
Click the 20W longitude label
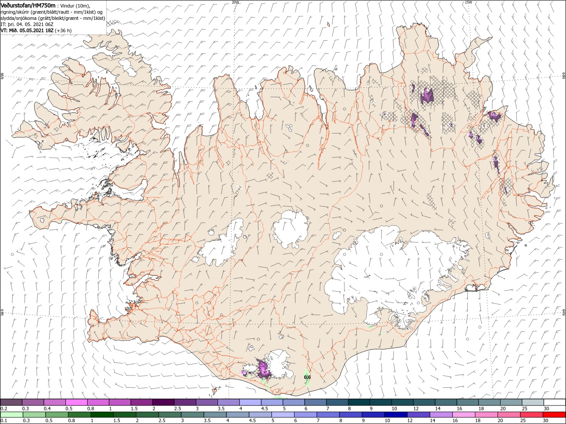point(235,2)
